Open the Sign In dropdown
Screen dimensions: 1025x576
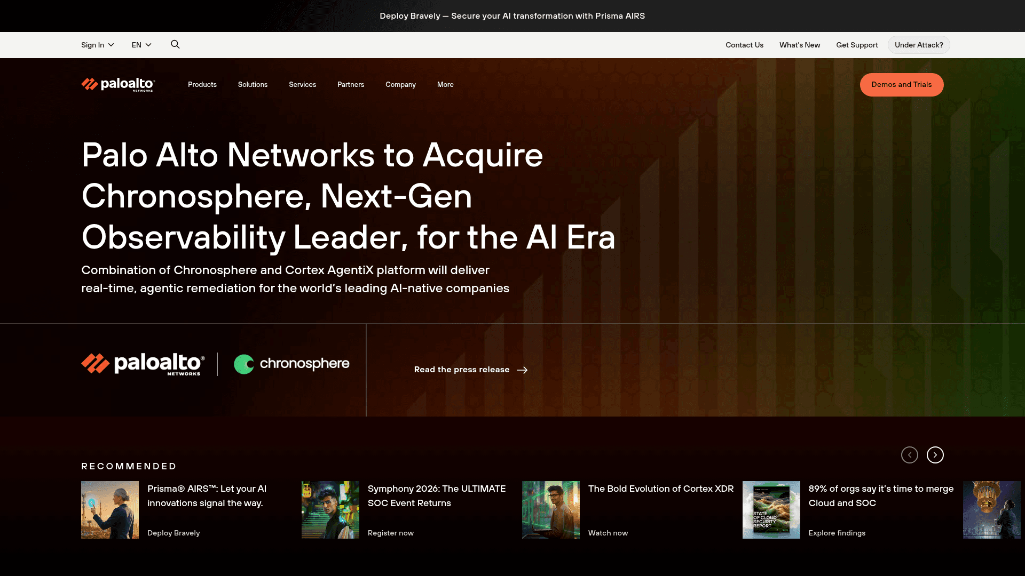[x=97, y=45]
